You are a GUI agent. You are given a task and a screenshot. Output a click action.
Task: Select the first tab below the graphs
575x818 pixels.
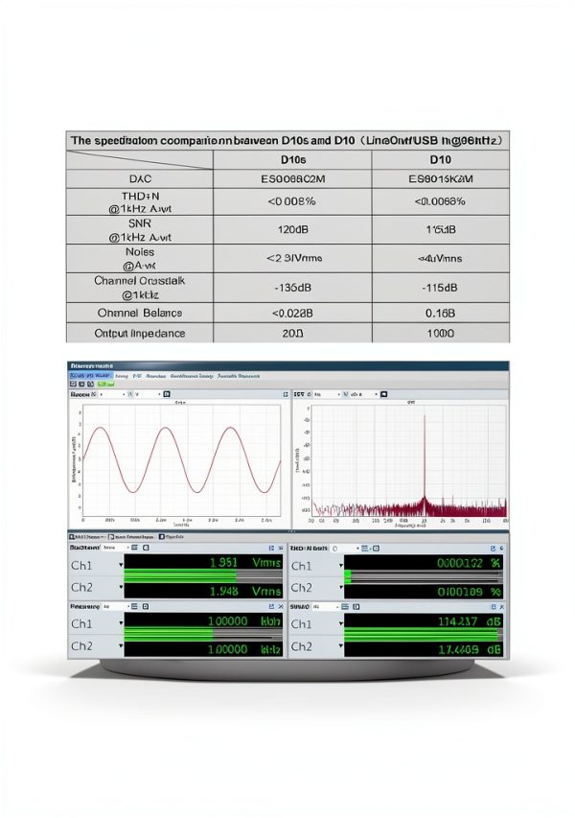pyautogui.click(x=87, y=536)
